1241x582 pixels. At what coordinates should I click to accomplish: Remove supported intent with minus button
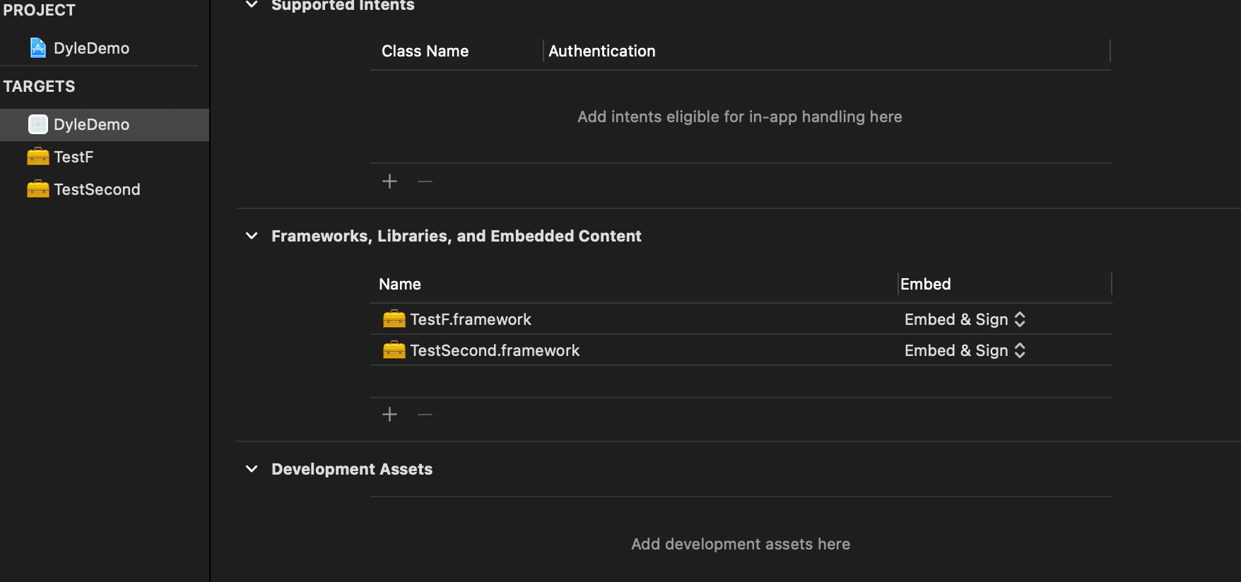pyautogui.click(x=425, y=182)
